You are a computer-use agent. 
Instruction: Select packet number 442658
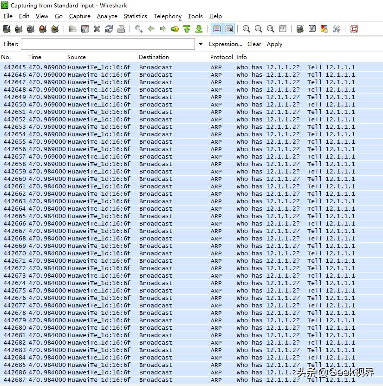(x=191, y=164)
